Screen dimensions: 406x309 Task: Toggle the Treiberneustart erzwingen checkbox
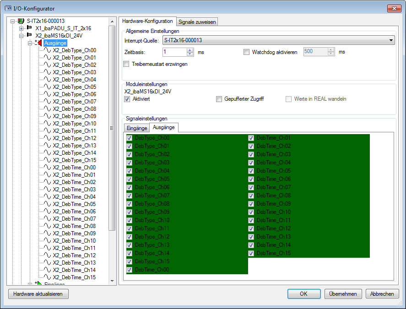(127, 64)
